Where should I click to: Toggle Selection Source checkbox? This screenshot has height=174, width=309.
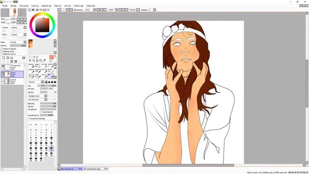point(1,54)
